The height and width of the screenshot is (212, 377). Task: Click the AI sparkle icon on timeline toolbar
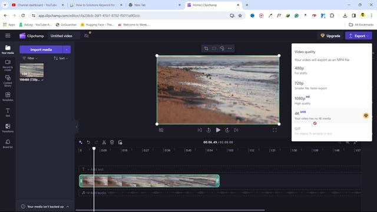tap(81, 143)
